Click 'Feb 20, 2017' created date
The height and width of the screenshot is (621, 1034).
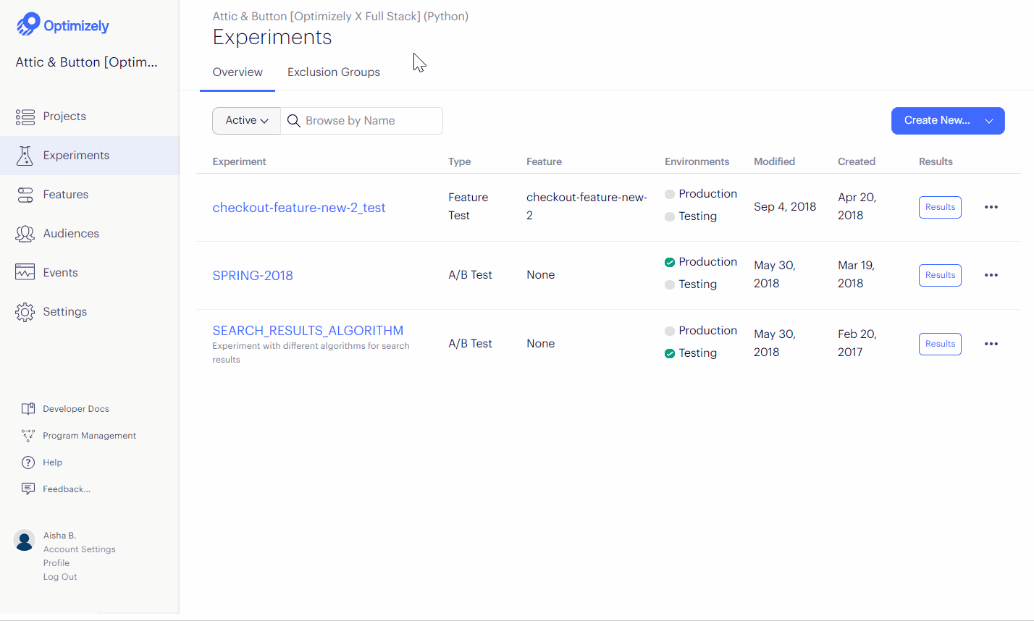pyautogui.click(x=857, y=343)
